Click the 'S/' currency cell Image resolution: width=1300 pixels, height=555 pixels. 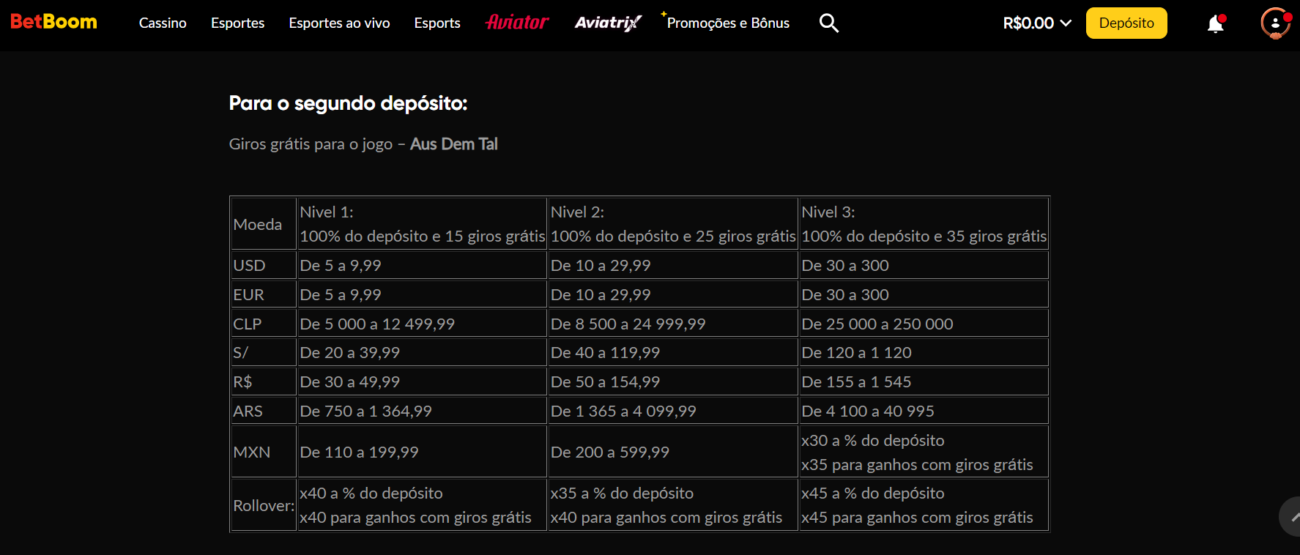pyautogui.click(x=264, y=352)
